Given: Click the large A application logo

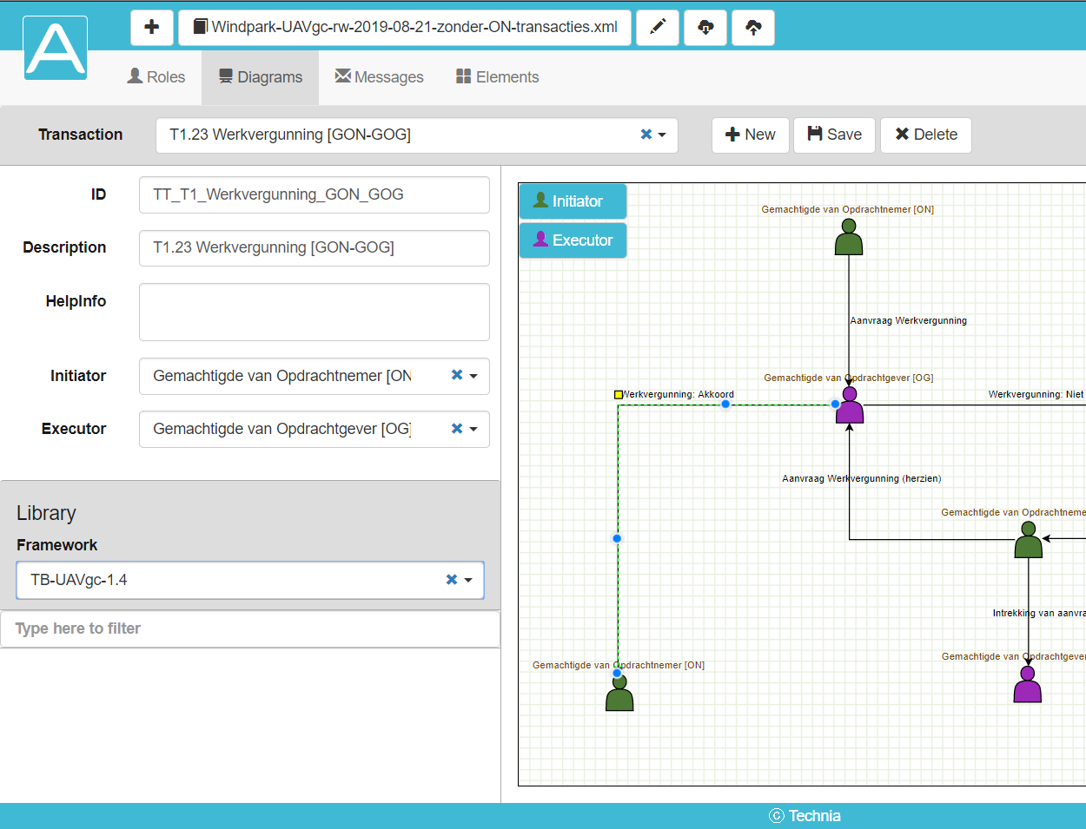Looking at the screenshot, I should (56, 48).
